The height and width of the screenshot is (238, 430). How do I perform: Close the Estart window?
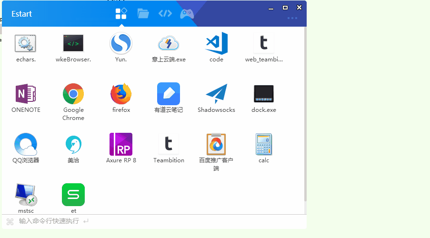point(299,8)
